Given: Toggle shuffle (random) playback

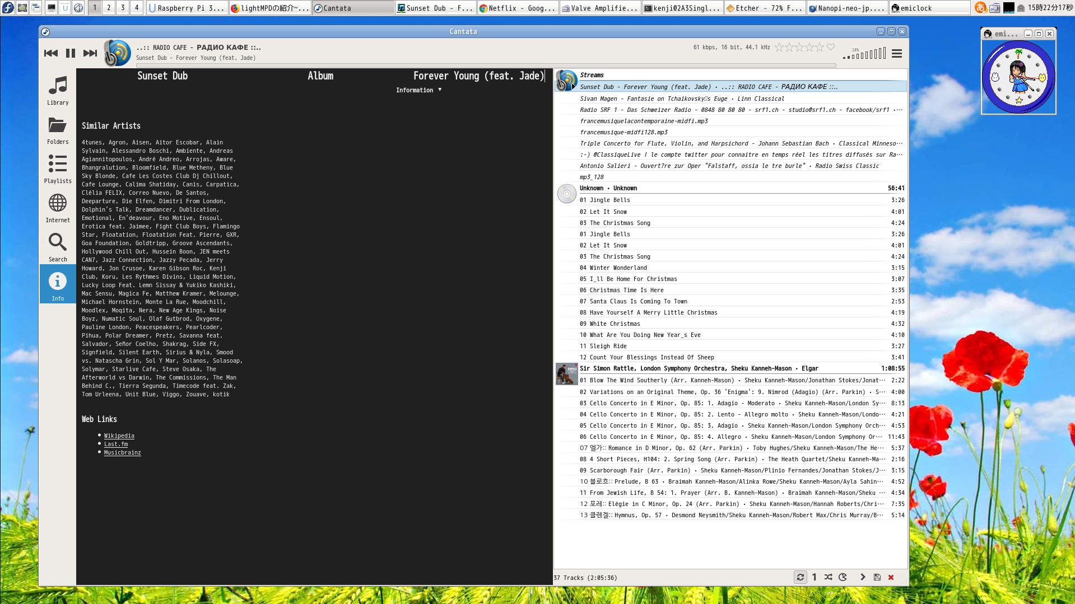Looking at the screenshot, I should tap(828, 577).
